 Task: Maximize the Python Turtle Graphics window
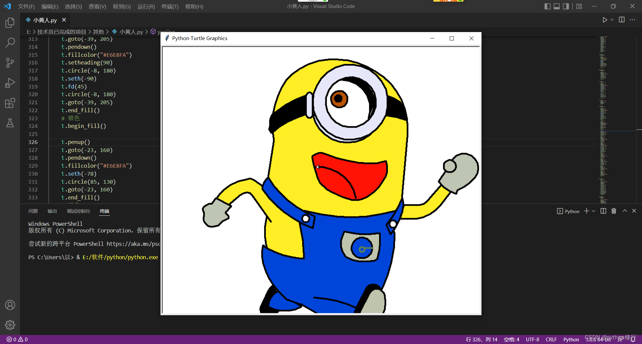[452, 38]
